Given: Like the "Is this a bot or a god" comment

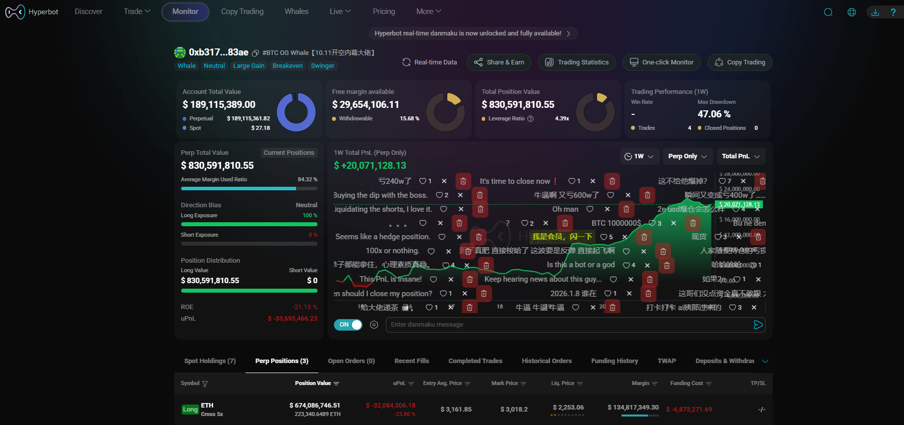Looking at the screenshot, I should pyautogui.click(x=626, y=265).
